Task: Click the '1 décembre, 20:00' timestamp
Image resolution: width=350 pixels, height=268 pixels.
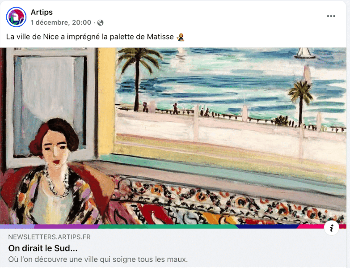Action: point(61,22)
